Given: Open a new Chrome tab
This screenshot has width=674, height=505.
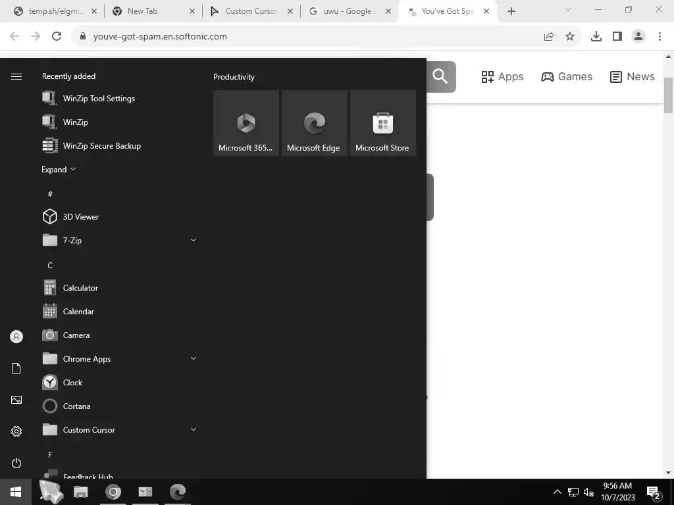Looking at the screenshot, I should tap(511, 12).
